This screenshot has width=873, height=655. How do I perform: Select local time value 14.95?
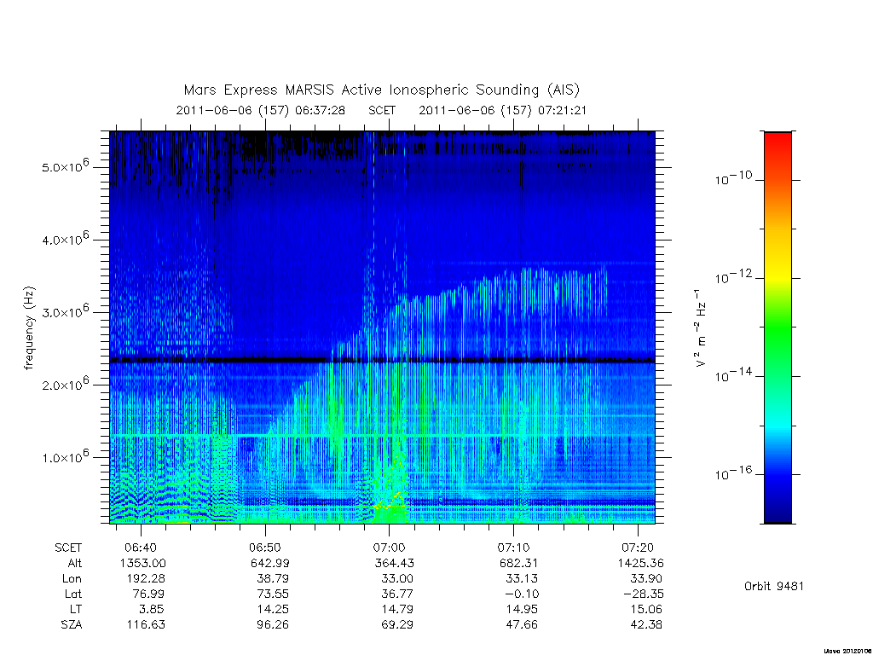pos(522,609)
